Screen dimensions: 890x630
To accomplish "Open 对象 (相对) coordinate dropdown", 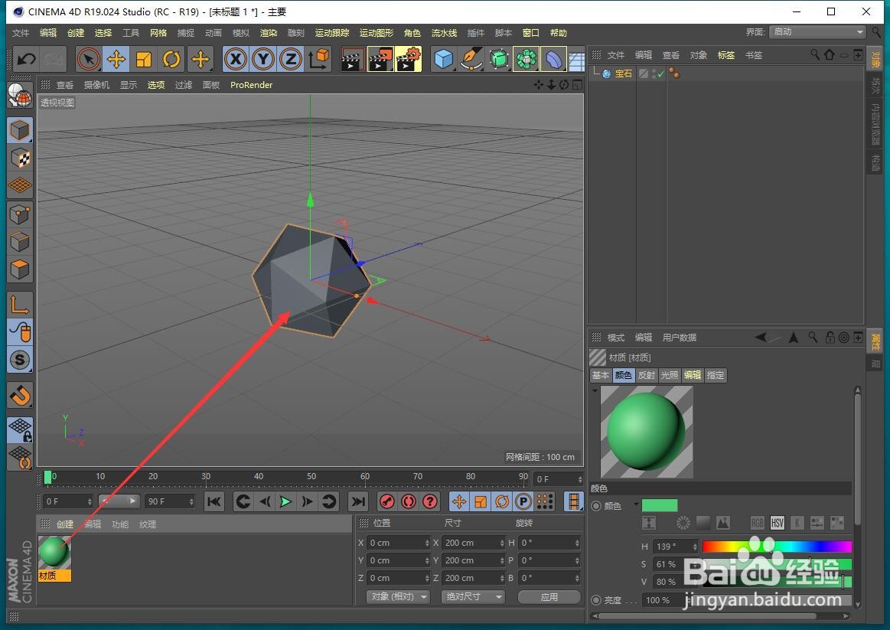I will [x=399, y=597].
